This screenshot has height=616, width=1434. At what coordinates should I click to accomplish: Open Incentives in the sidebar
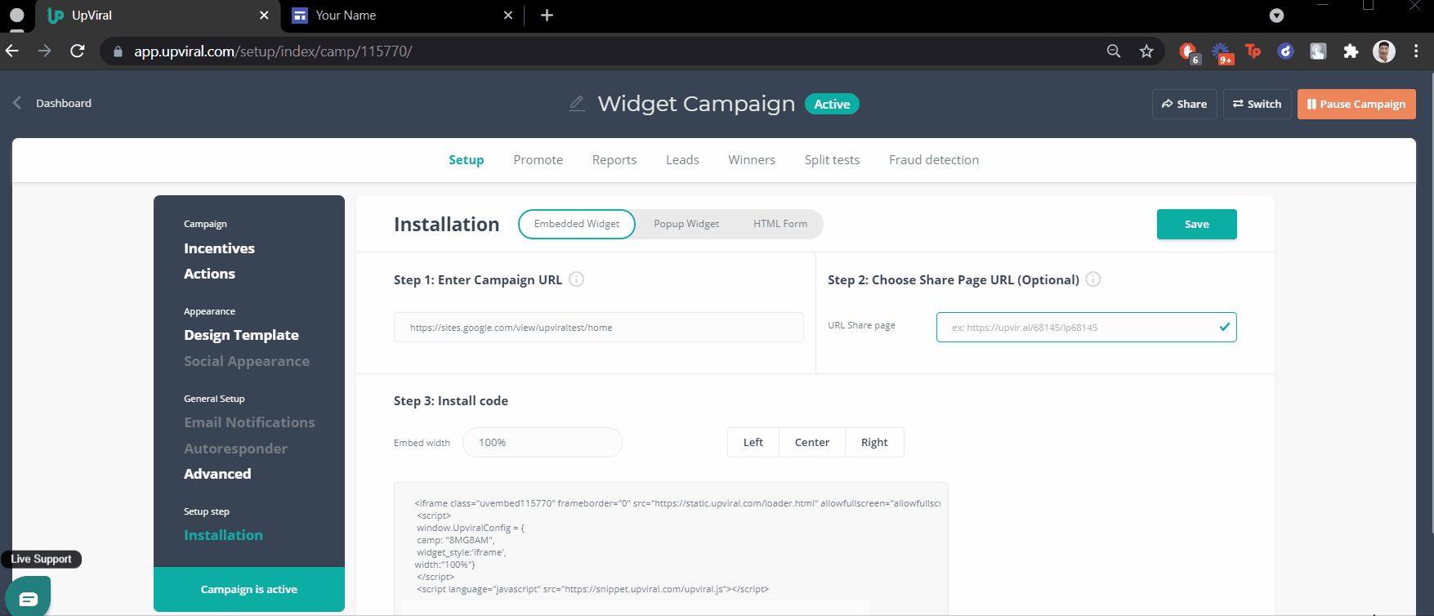point(219,248)
